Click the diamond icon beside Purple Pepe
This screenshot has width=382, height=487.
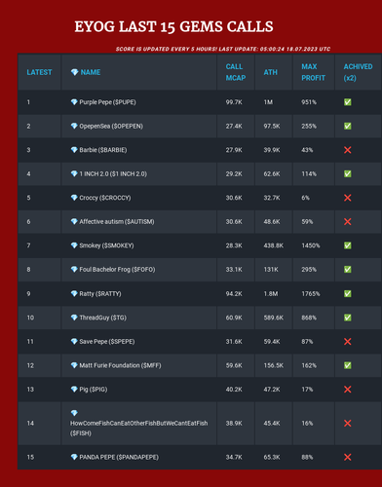[x=74, y=102]
